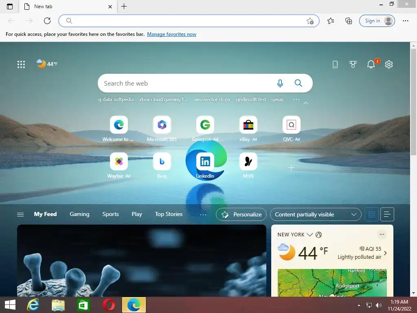The height and width of the screenshot is (313, 417).
Task: Open the QVC quick link
Action: point(291,129)
